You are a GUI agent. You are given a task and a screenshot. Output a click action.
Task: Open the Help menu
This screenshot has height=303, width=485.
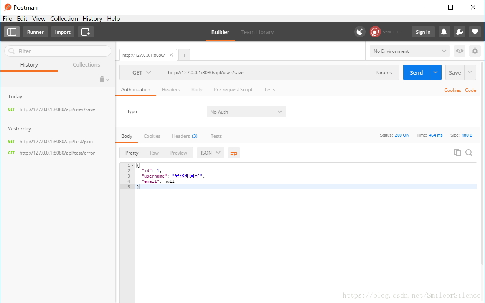[114, 18]
